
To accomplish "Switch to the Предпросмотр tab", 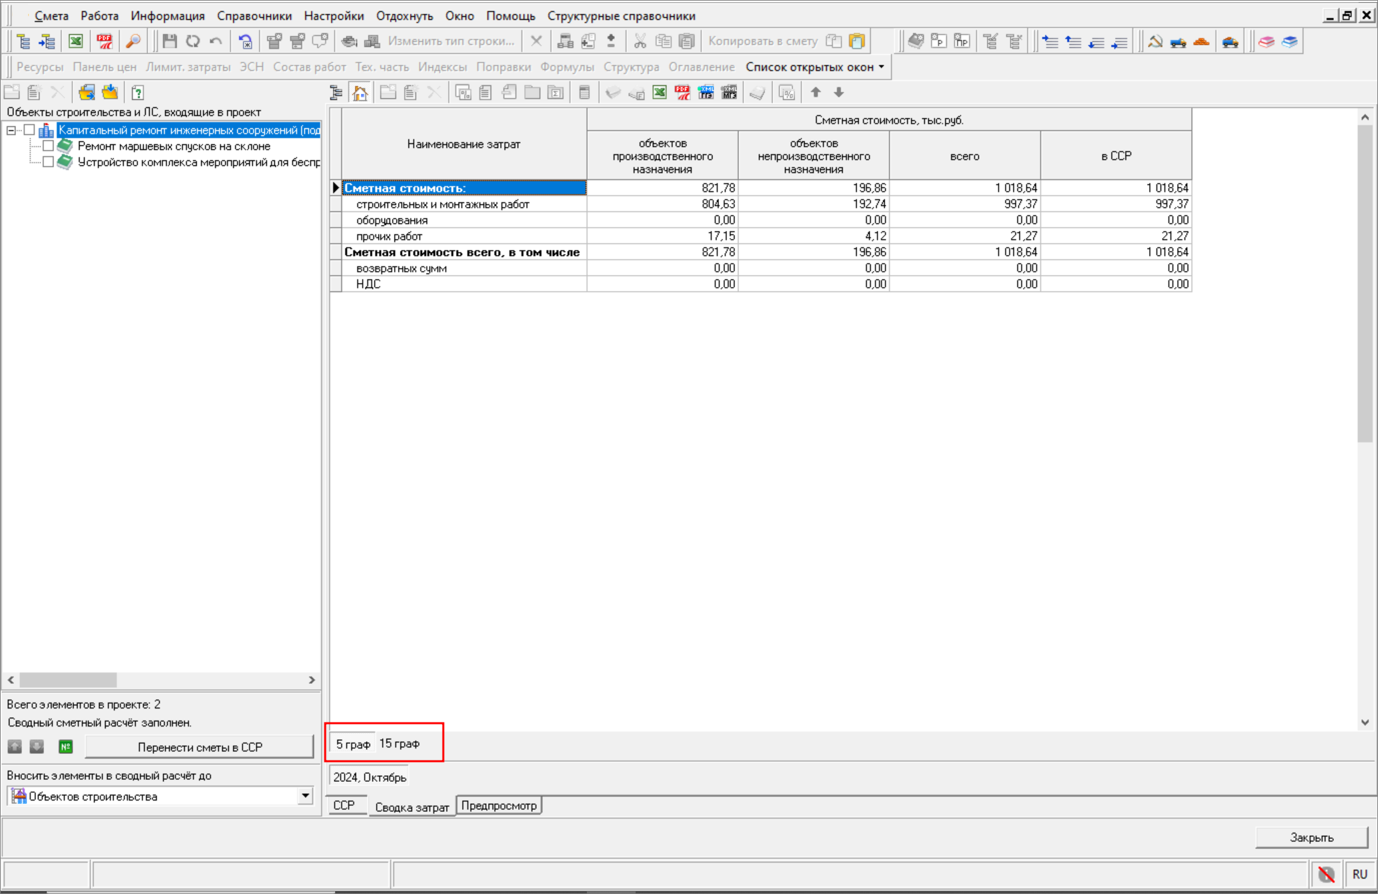I will coord(499,806).
